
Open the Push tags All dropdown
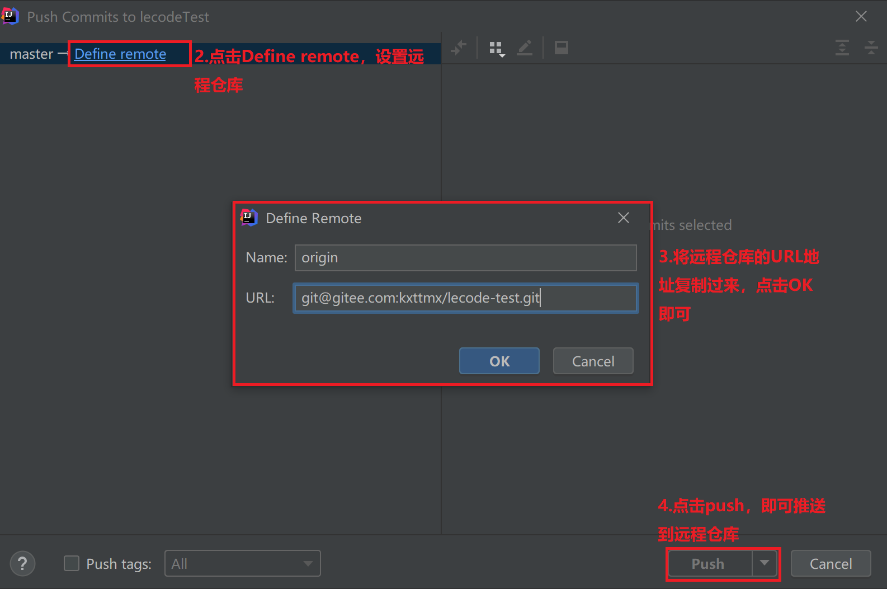[x=243, y=564]
